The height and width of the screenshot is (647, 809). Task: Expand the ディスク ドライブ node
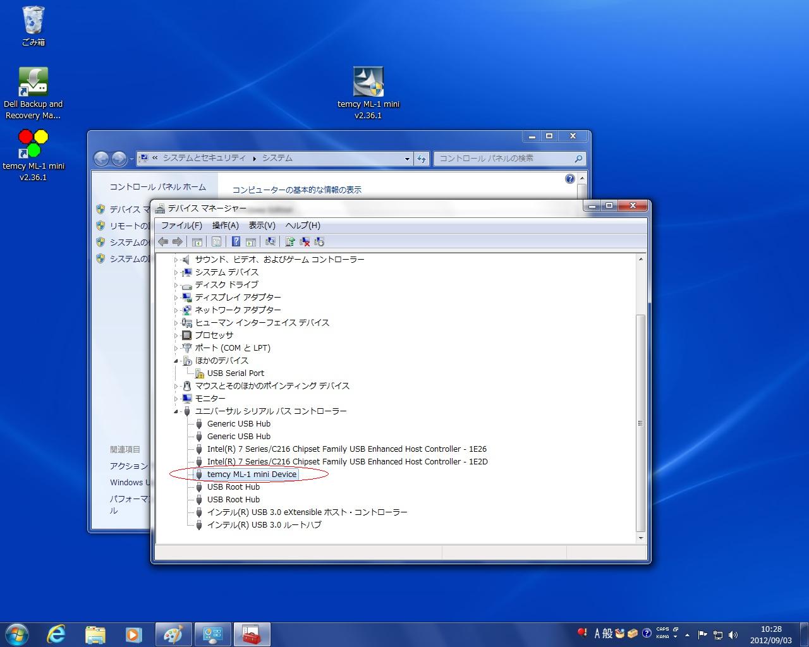point(176,285)
